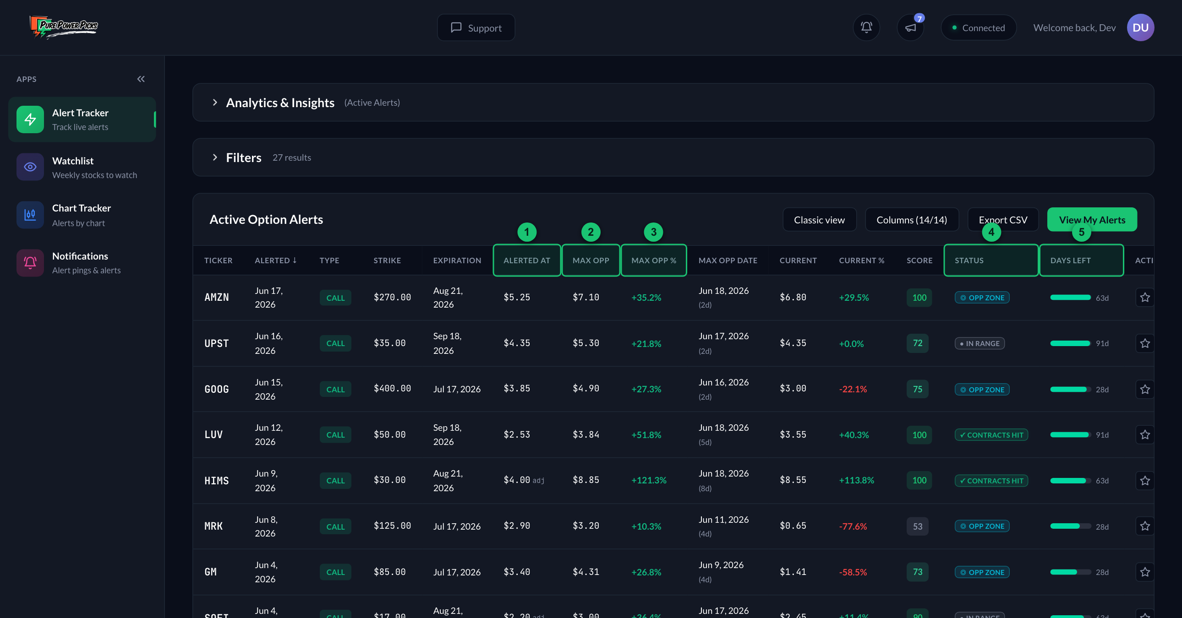Click the Current % column header
The width and height of the screenshot is (1182, 618).
pyautogui.click(x=861, y=260)
